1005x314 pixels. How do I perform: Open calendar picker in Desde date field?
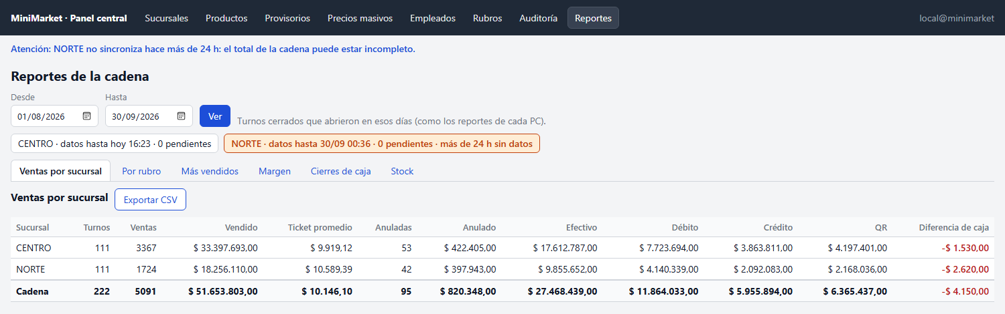(86, 116)
